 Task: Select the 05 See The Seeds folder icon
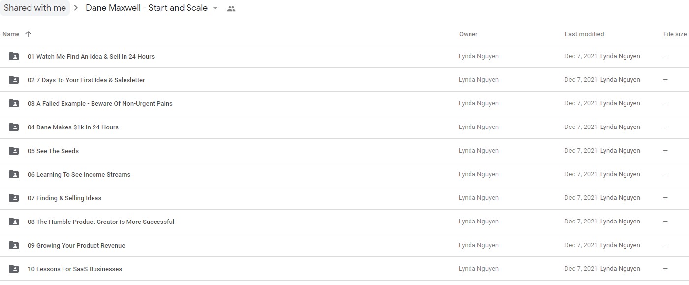[x=14, y=151]
